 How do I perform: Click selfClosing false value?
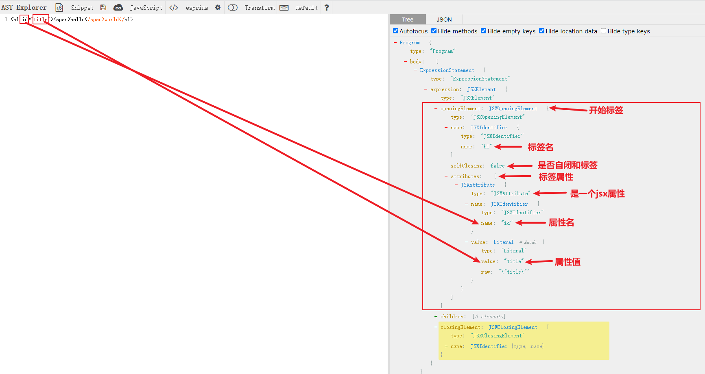tap(497, 166)
